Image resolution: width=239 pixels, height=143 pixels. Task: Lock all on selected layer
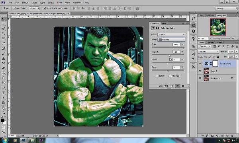tap(218, 57)
